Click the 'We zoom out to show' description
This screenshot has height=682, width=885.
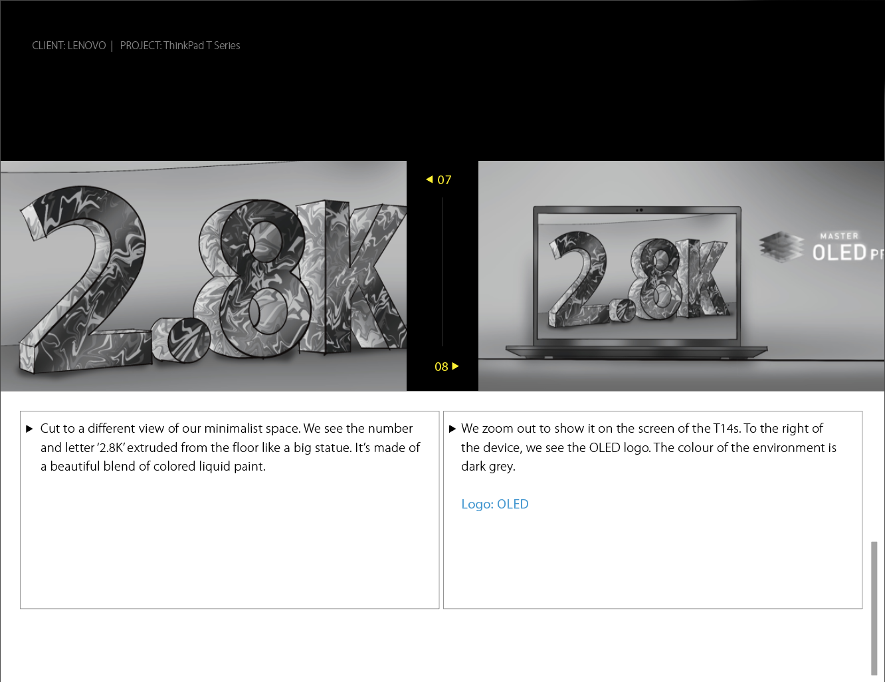[648, 447]
